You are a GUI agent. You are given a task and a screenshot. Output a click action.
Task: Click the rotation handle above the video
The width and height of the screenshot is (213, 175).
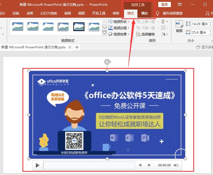[x=107, y=62]
